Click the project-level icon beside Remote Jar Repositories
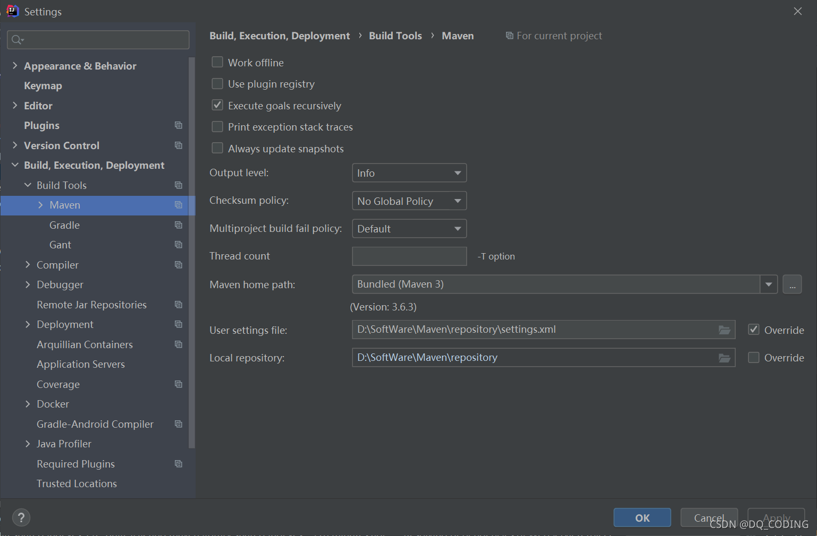This screenshot has height=536, width=817. pyautogui.click(x=179, y=305)
